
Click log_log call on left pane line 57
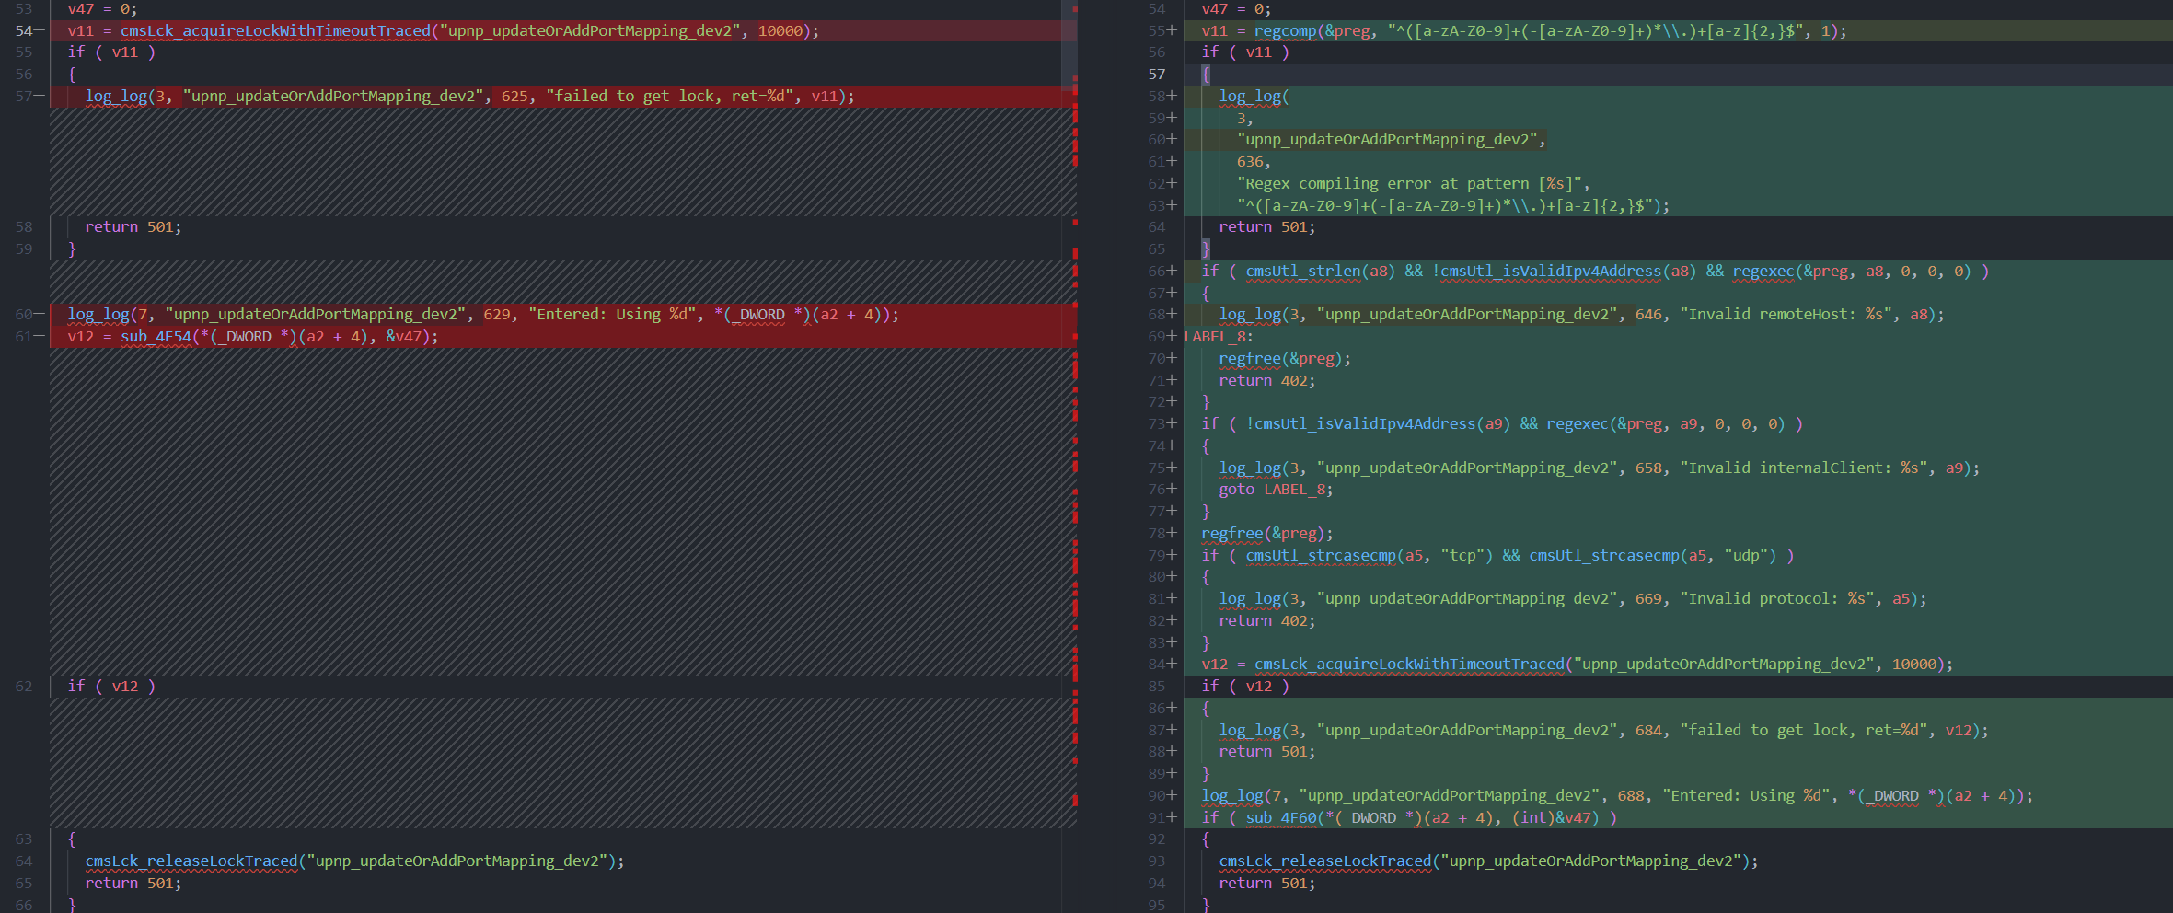click(x=116, y=96)
